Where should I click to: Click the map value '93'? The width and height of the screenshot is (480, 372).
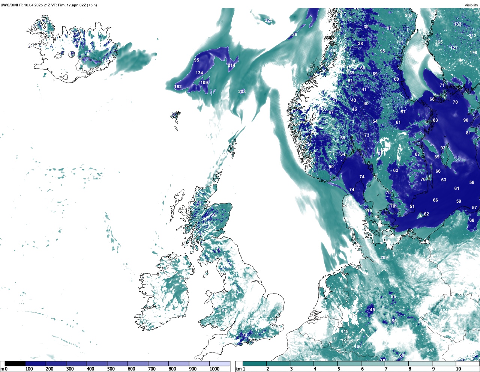[x=443, y=148]
